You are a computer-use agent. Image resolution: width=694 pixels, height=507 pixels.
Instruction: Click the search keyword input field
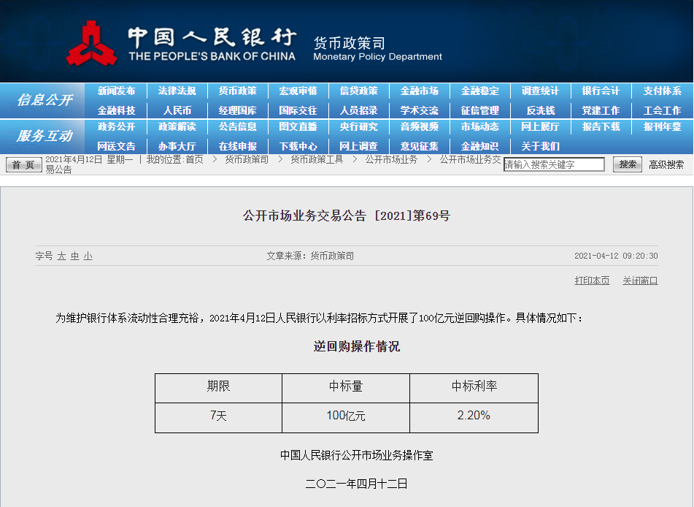pyautogui.click(x=554, y=164)
